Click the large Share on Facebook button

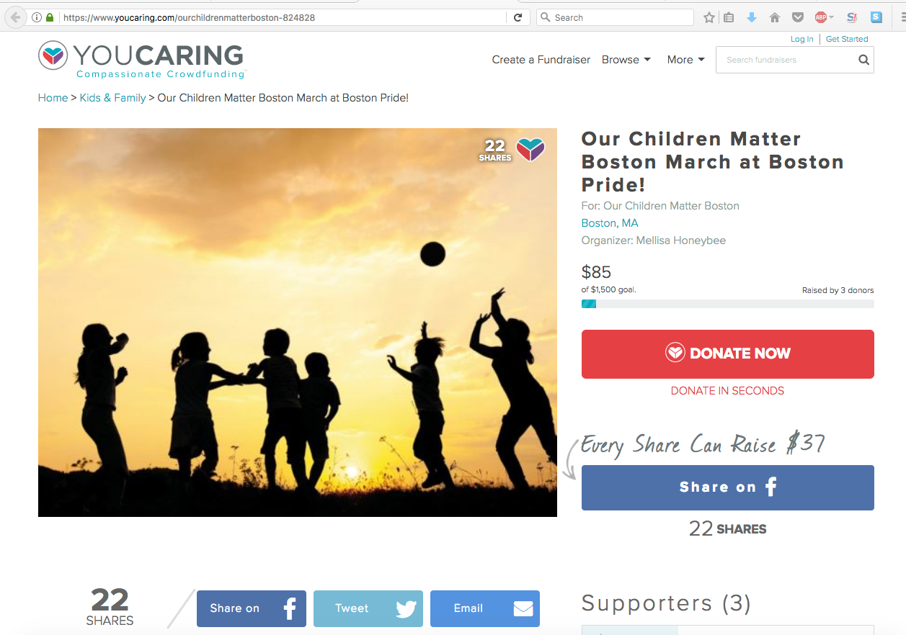[727, 487]
